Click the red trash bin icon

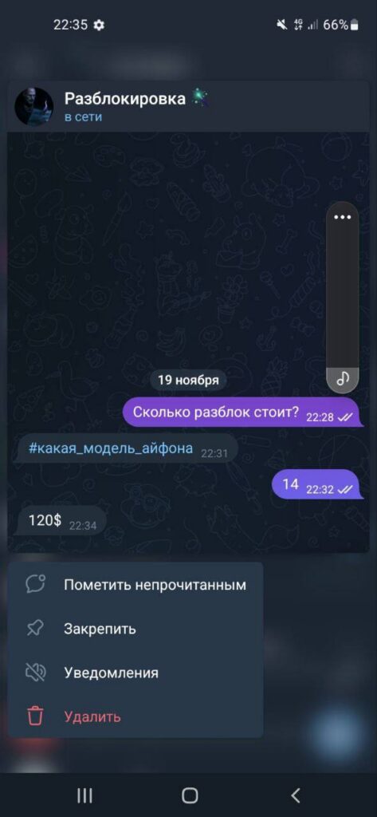[35, 716]
